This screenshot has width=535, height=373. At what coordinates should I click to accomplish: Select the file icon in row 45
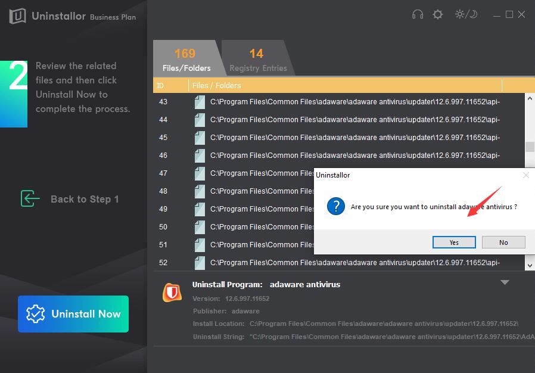pos(200,138)
